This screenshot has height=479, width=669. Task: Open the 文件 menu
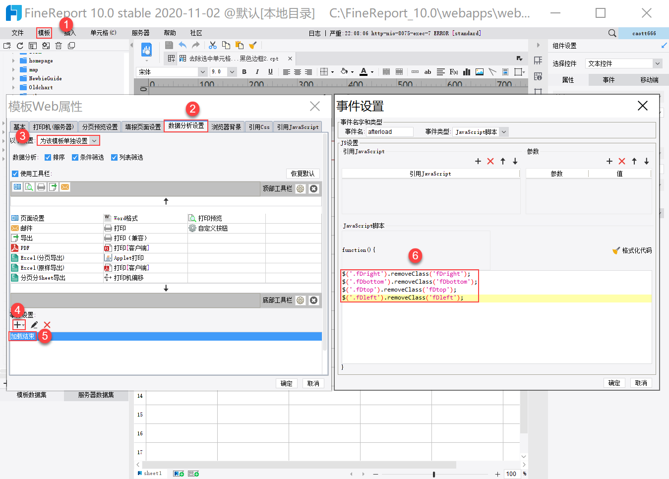pyautogui.click(x=18, y=33)
